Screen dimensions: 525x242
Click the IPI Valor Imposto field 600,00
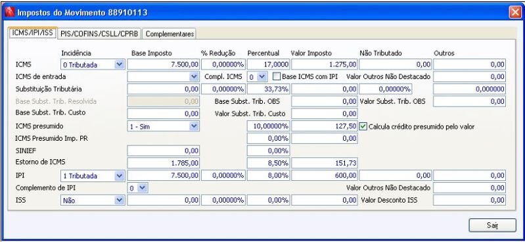(x=325, y=176)
